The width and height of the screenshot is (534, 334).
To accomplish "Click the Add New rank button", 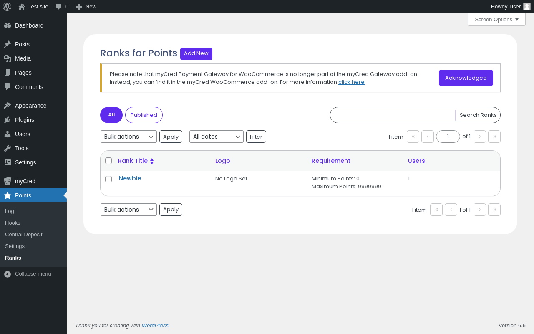I will click(x=196, y=53).
